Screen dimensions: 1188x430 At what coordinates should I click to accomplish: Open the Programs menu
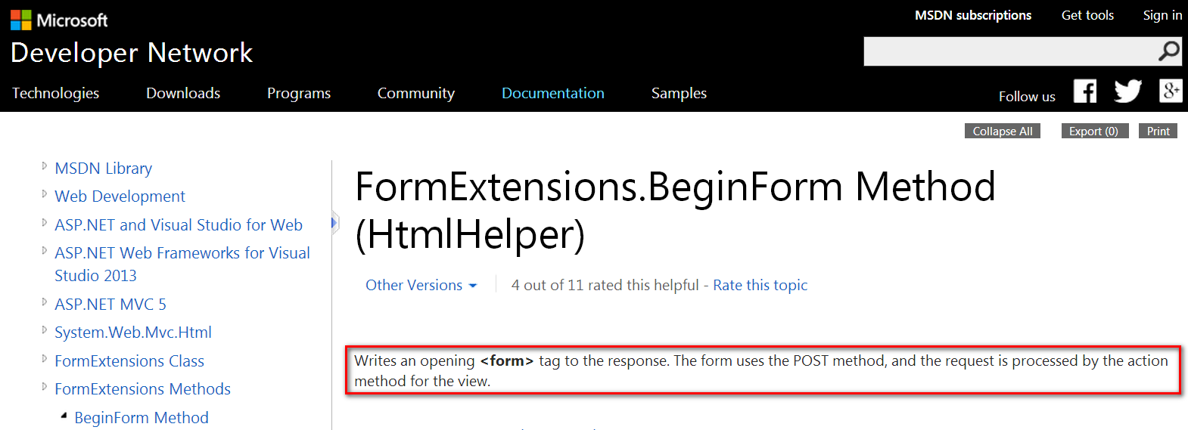[299, 93]
